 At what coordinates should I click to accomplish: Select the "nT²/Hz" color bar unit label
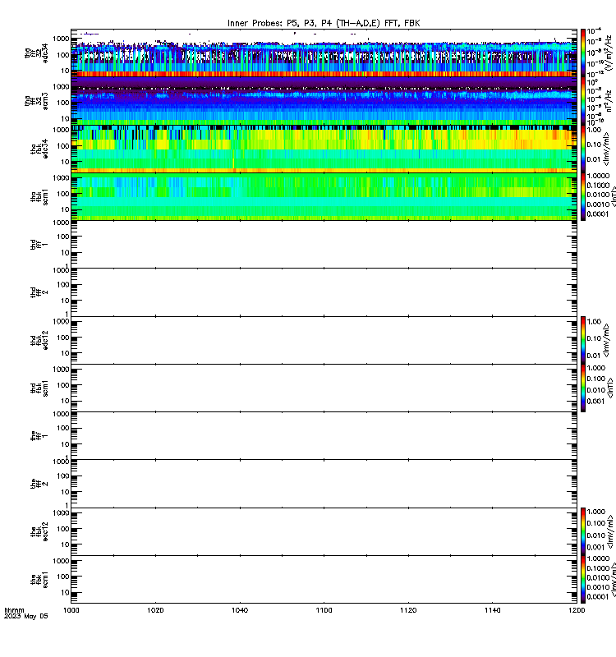[609, 100]
